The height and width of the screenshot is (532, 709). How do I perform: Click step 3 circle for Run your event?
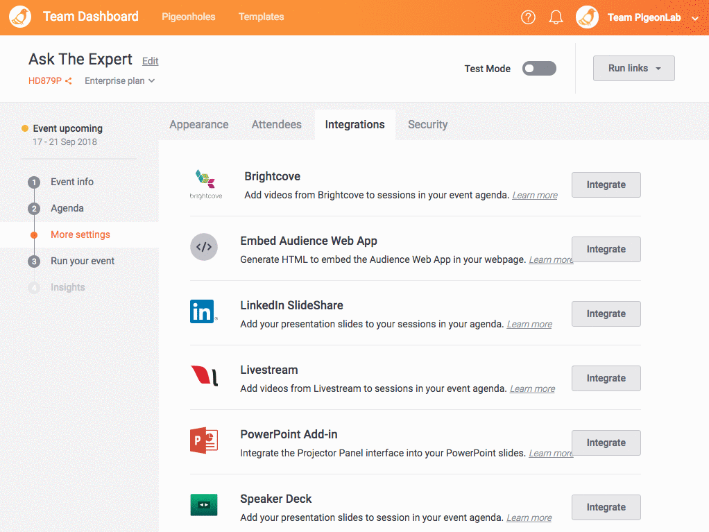tap(34, 261)
